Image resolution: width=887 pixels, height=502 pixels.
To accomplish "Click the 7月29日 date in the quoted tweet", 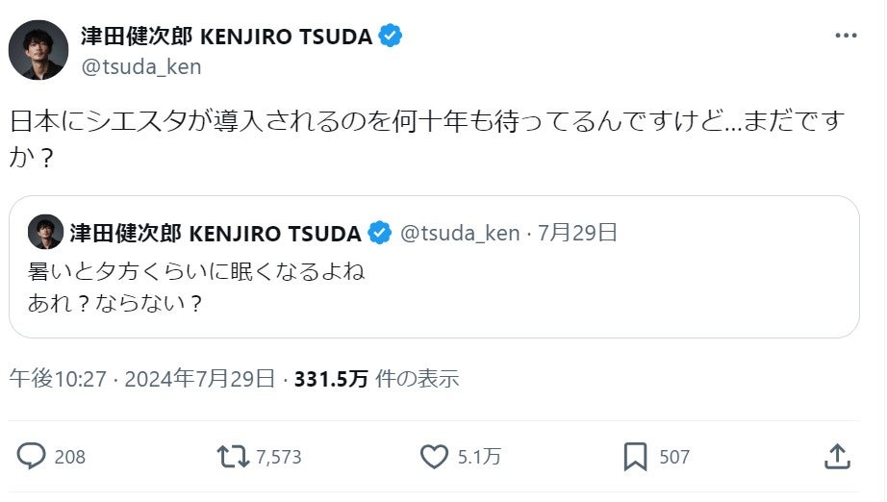I will pos(577,233).
